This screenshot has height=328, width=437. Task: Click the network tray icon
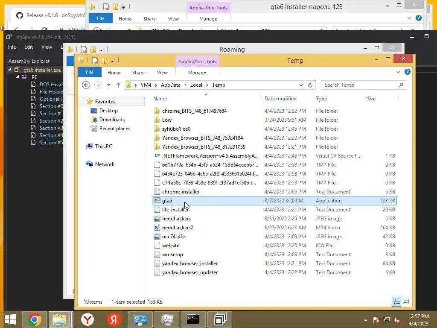coord(387,320)
